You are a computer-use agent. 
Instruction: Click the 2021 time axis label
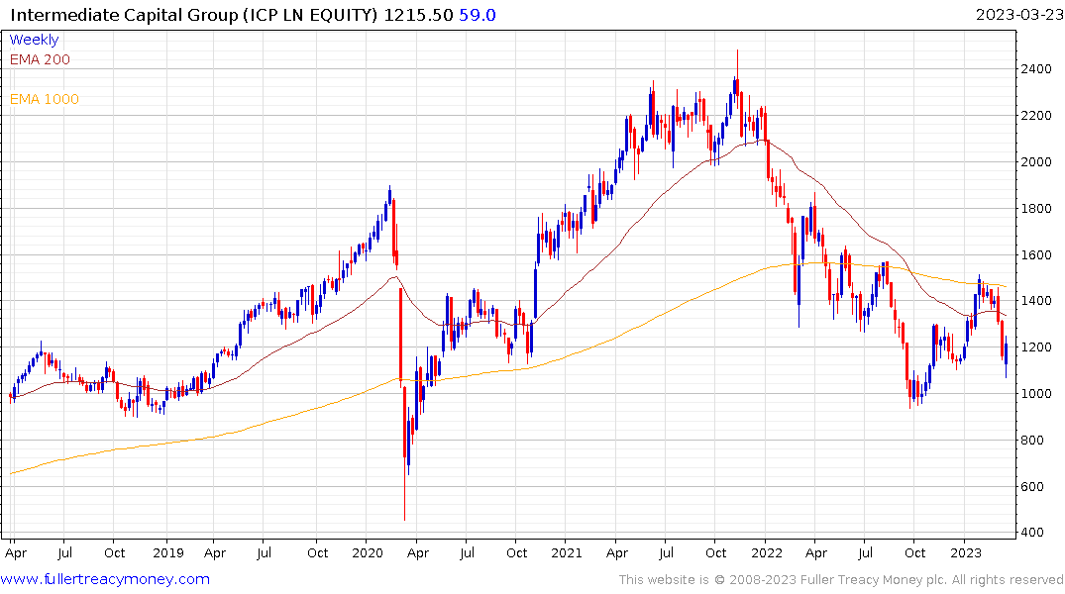tap(567, 552)
